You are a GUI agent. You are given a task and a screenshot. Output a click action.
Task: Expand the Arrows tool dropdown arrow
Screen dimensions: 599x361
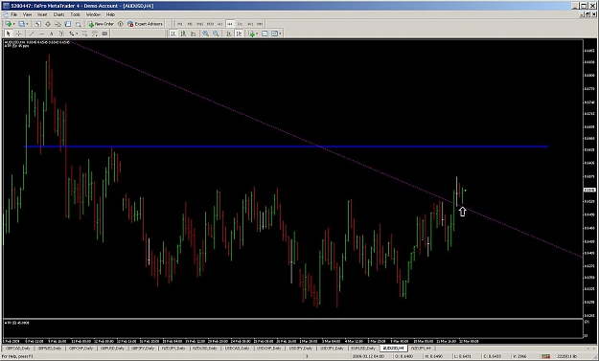click(x=78, y=34)
